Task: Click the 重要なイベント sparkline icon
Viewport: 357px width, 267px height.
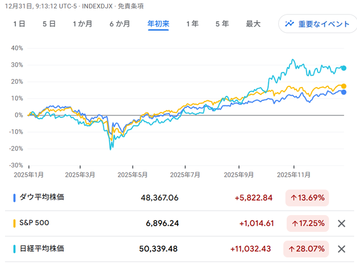Action: click(290, 24)
